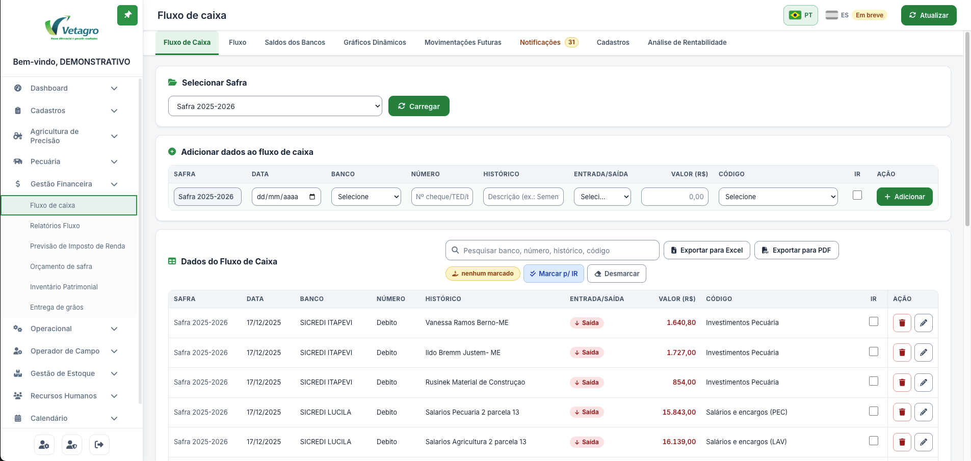
Task: Go to Análise de Rentabilidade tab
Action: 687,42
